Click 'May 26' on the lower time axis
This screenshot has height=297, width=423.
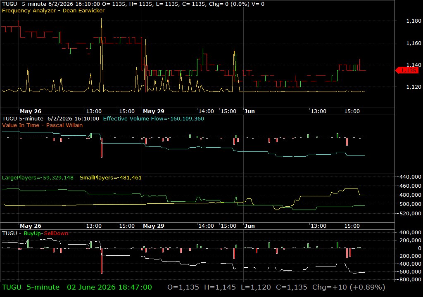[31, 226]
